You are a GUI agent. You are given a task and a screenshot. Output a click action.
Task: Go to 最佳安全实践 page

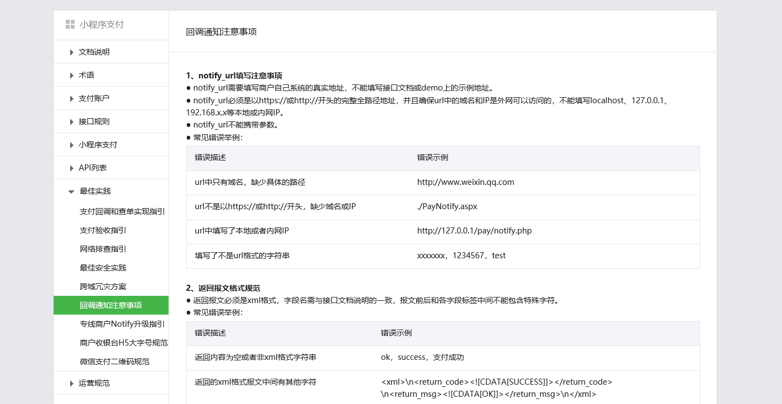tap(103, 268)
